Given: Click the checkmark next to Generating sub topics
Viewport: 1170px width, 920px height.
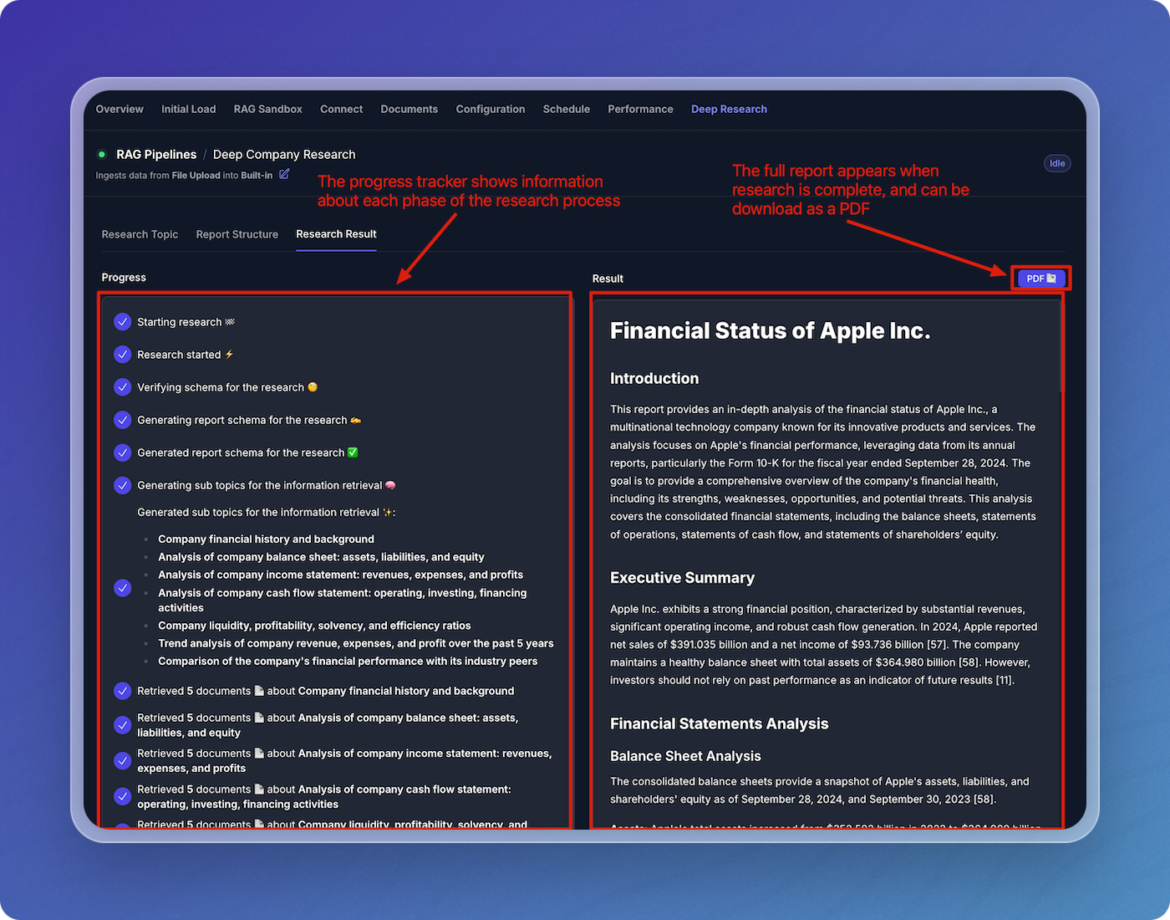Looking at the screenshot, I should tap(123, 485).
